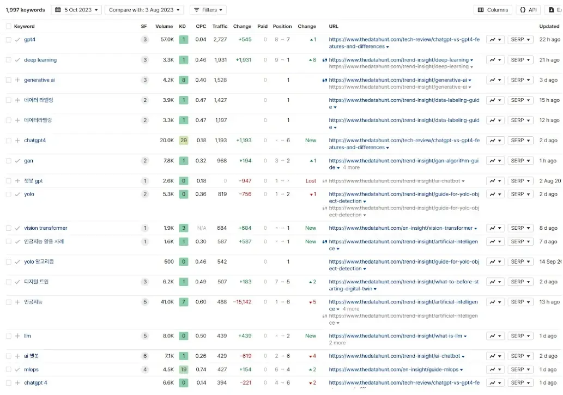Screen dimensions: 563x395
Task: Open the API button
Action: [529, 10]
